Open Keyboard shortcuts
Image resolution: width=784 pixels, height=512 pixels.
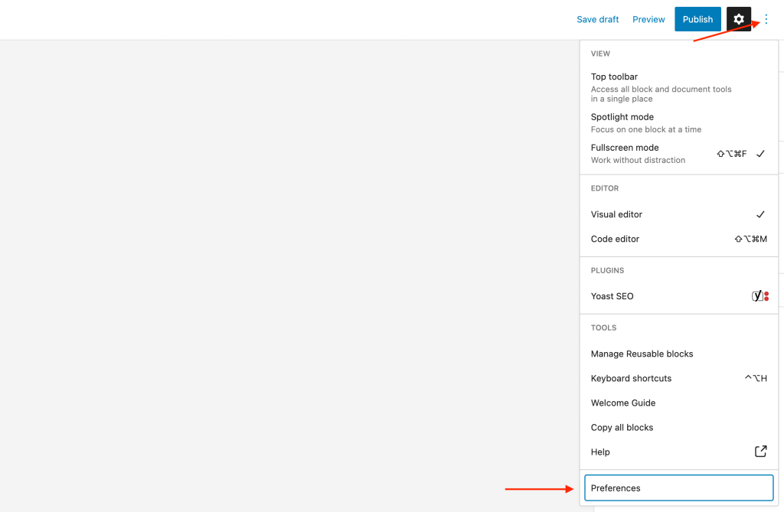[x=631, y=378]
